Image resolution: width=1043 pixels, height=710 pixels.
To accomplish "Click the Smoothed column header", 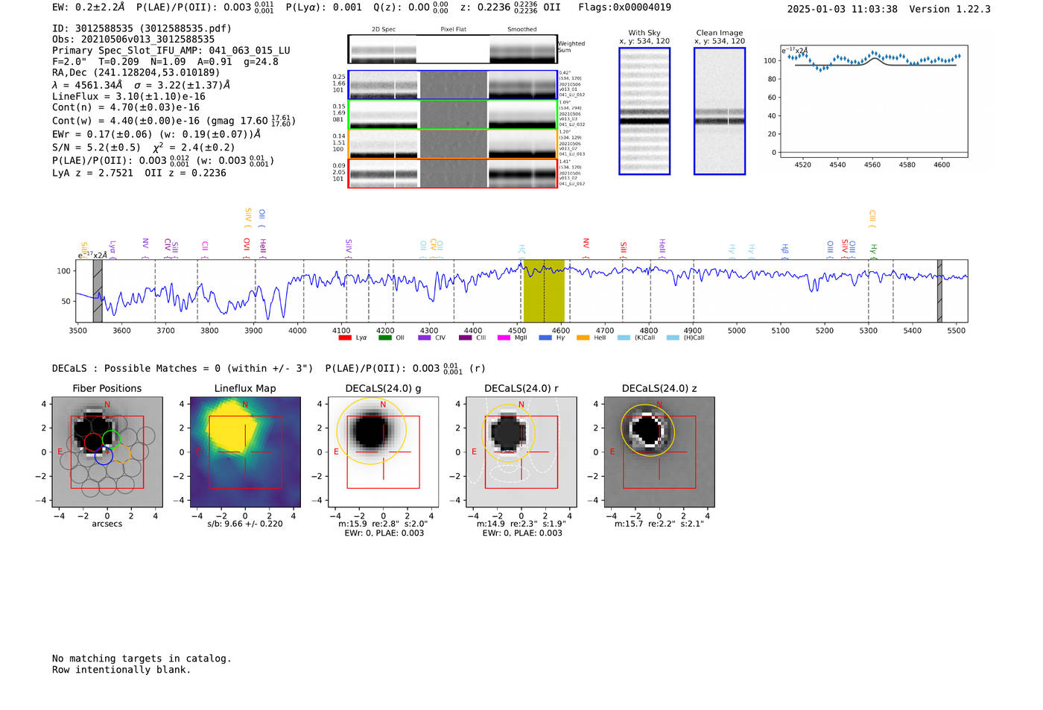I will pyautogui.click(x=521, y=29).
